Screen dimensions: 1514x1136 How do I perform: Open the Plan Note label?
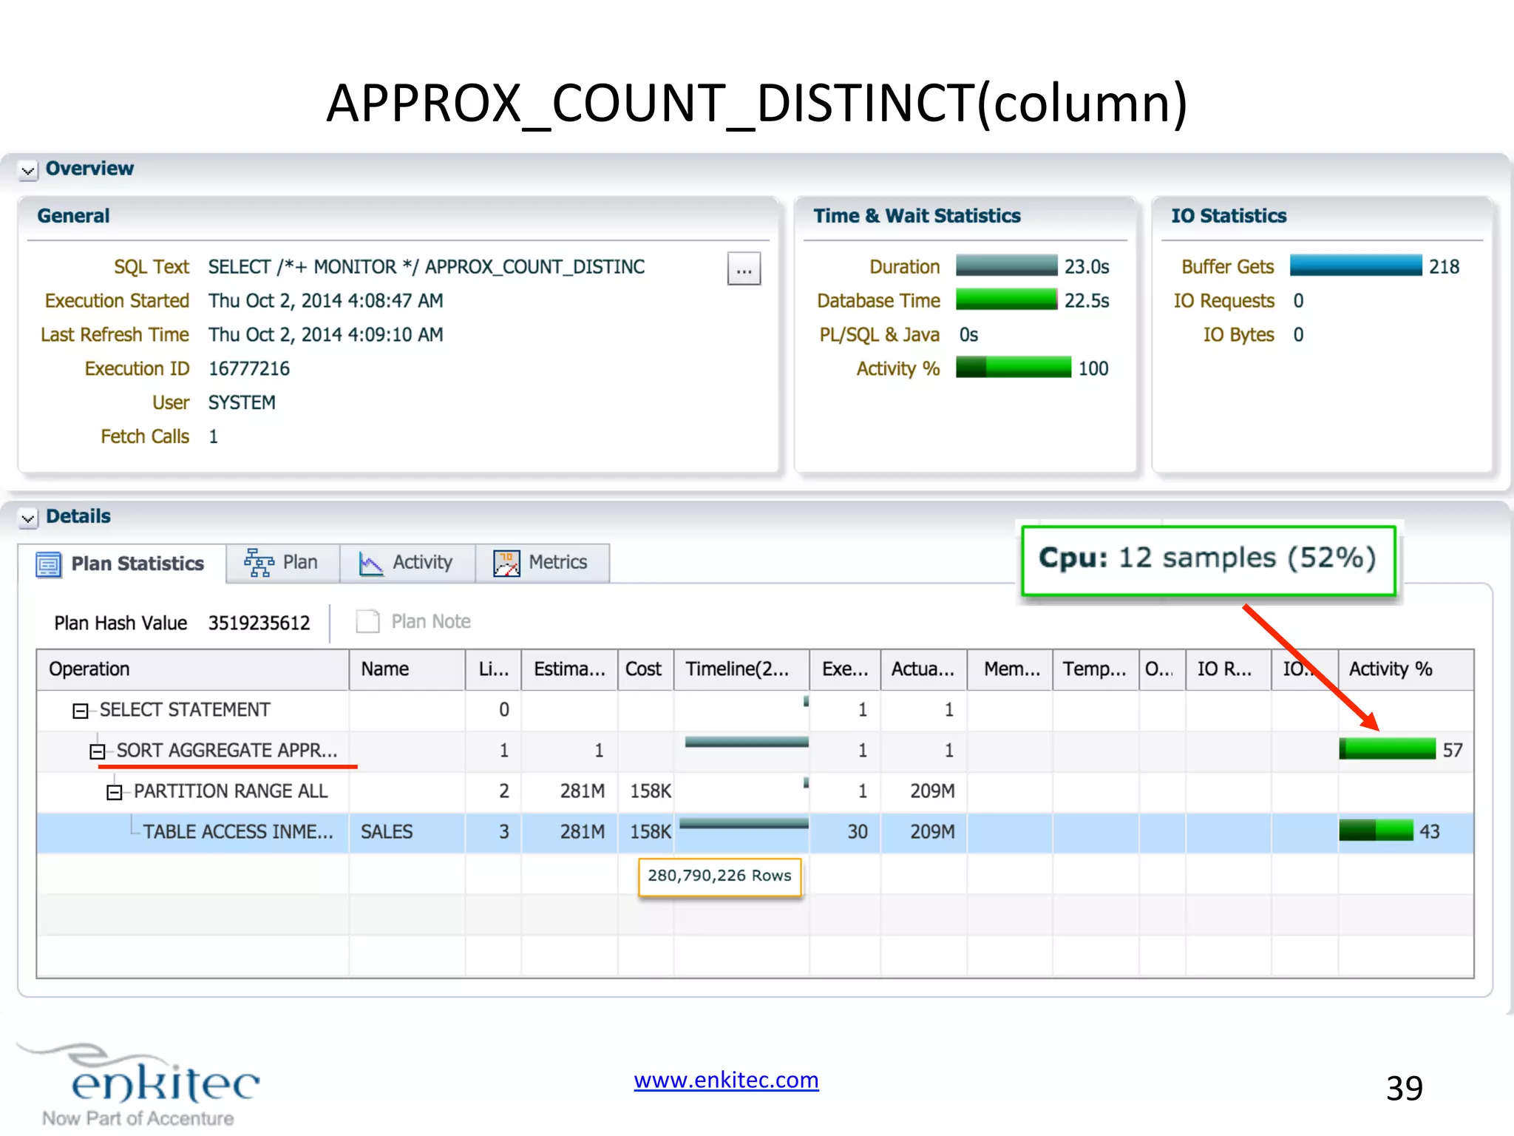pos(431,621)
